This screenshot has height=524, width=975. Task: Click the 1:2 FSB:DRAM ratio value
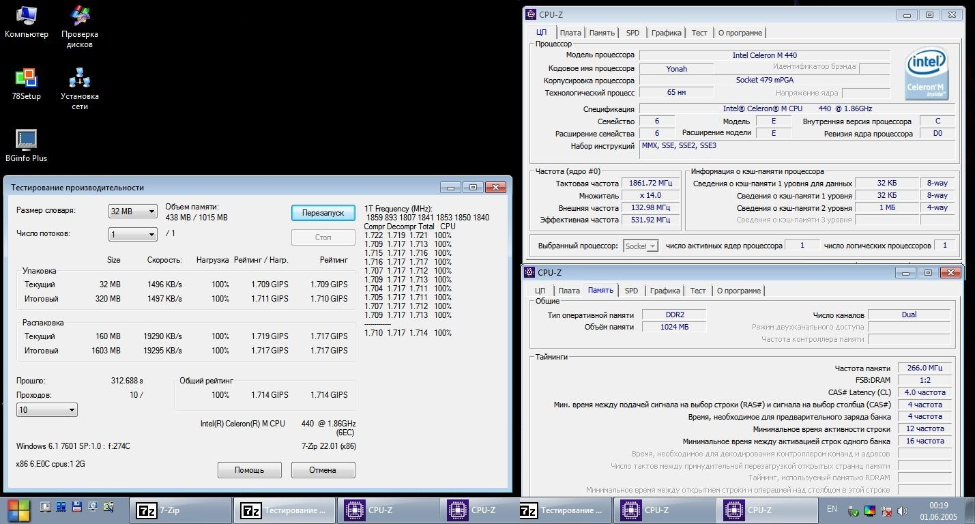925,381
